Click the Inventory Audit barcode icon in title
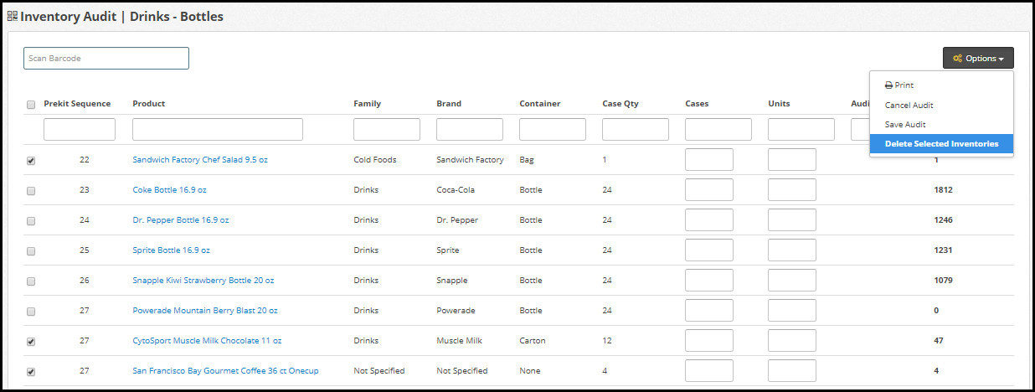1035x392 pixels. coord(13,16)
